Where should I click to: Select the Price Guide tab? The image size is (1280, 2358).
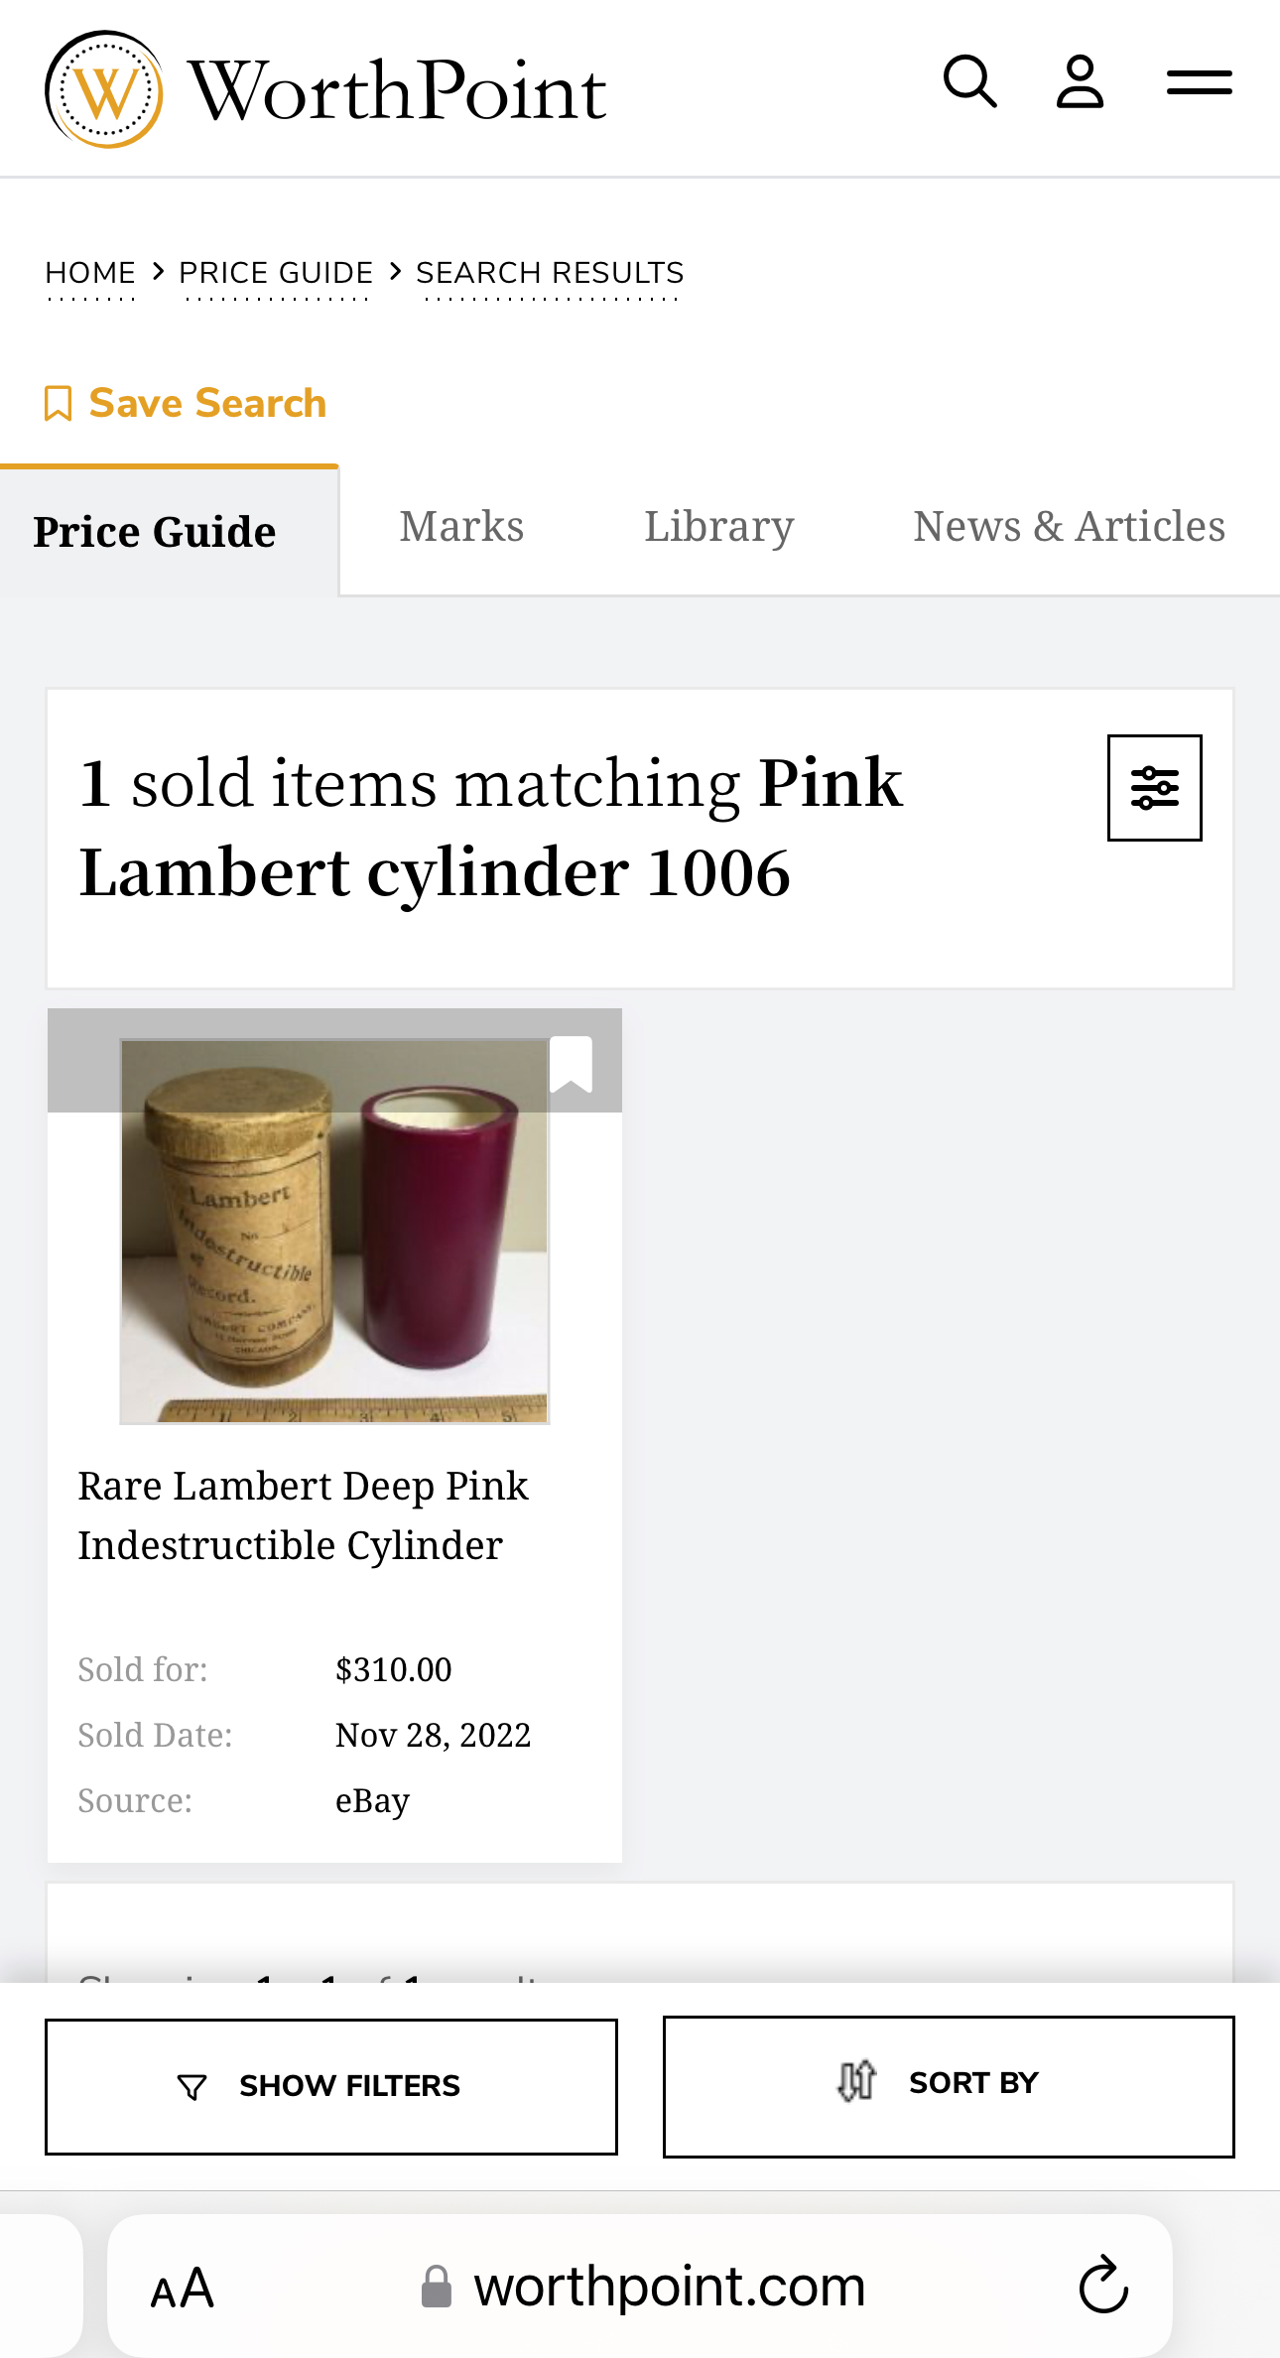pyautogui.click(x=155, y=532)
